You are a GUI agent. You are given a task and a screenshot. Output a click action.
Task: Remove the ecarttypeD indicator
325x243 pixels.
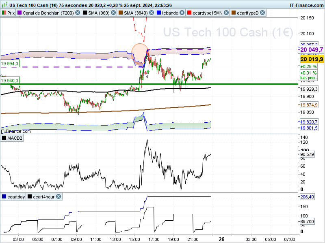coord(262,13)
